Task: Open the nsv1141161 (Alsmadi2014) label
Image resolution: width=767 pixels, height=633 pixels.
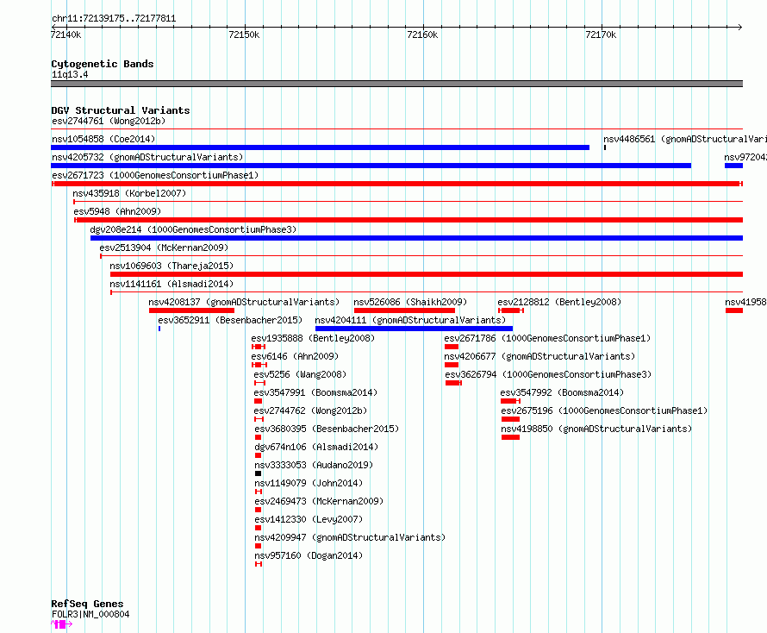Action: [x=171, y=284]
